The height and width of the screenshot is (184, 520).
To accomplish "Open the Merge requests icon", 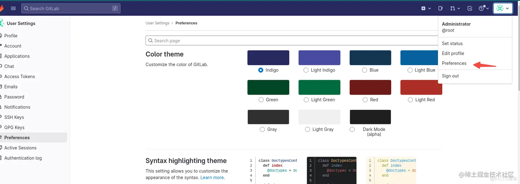I will (453, 8).
